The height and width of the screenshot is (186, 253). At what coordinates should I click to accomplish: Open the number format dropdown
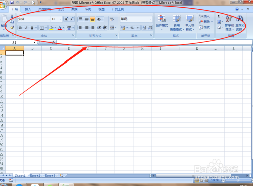coord(151,19)
